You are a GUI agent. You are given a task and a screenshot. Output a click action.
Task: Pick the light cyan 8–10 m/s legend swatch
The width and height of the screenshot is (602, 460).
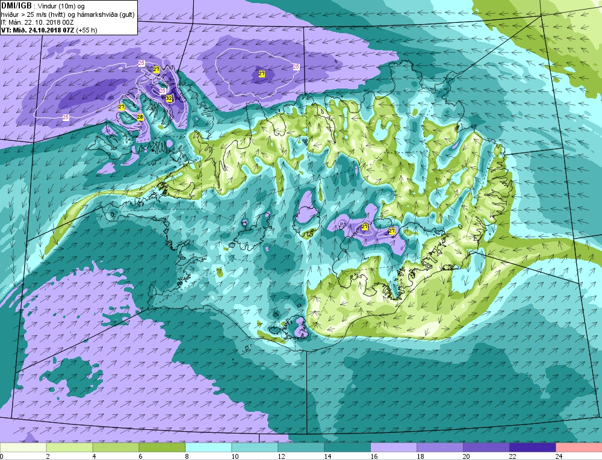208,448
